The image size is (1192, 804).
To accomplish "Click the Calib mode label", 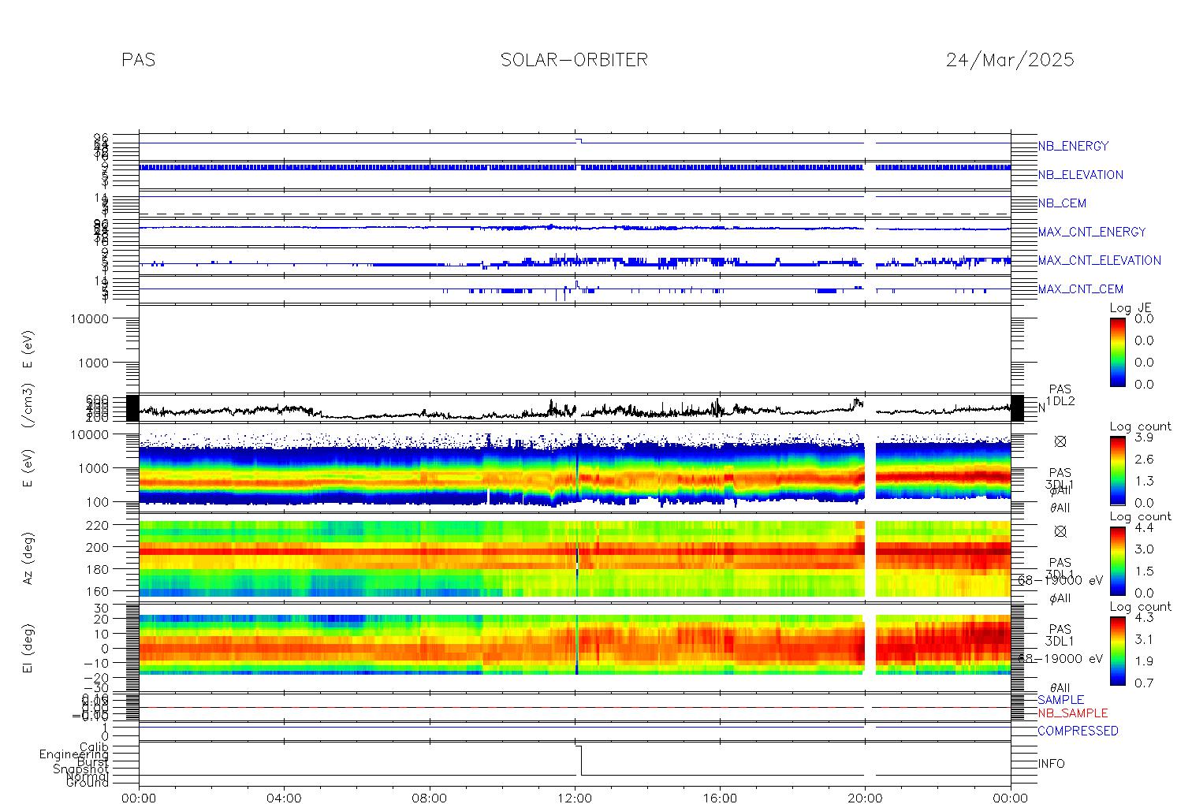I will click(94, 747).
